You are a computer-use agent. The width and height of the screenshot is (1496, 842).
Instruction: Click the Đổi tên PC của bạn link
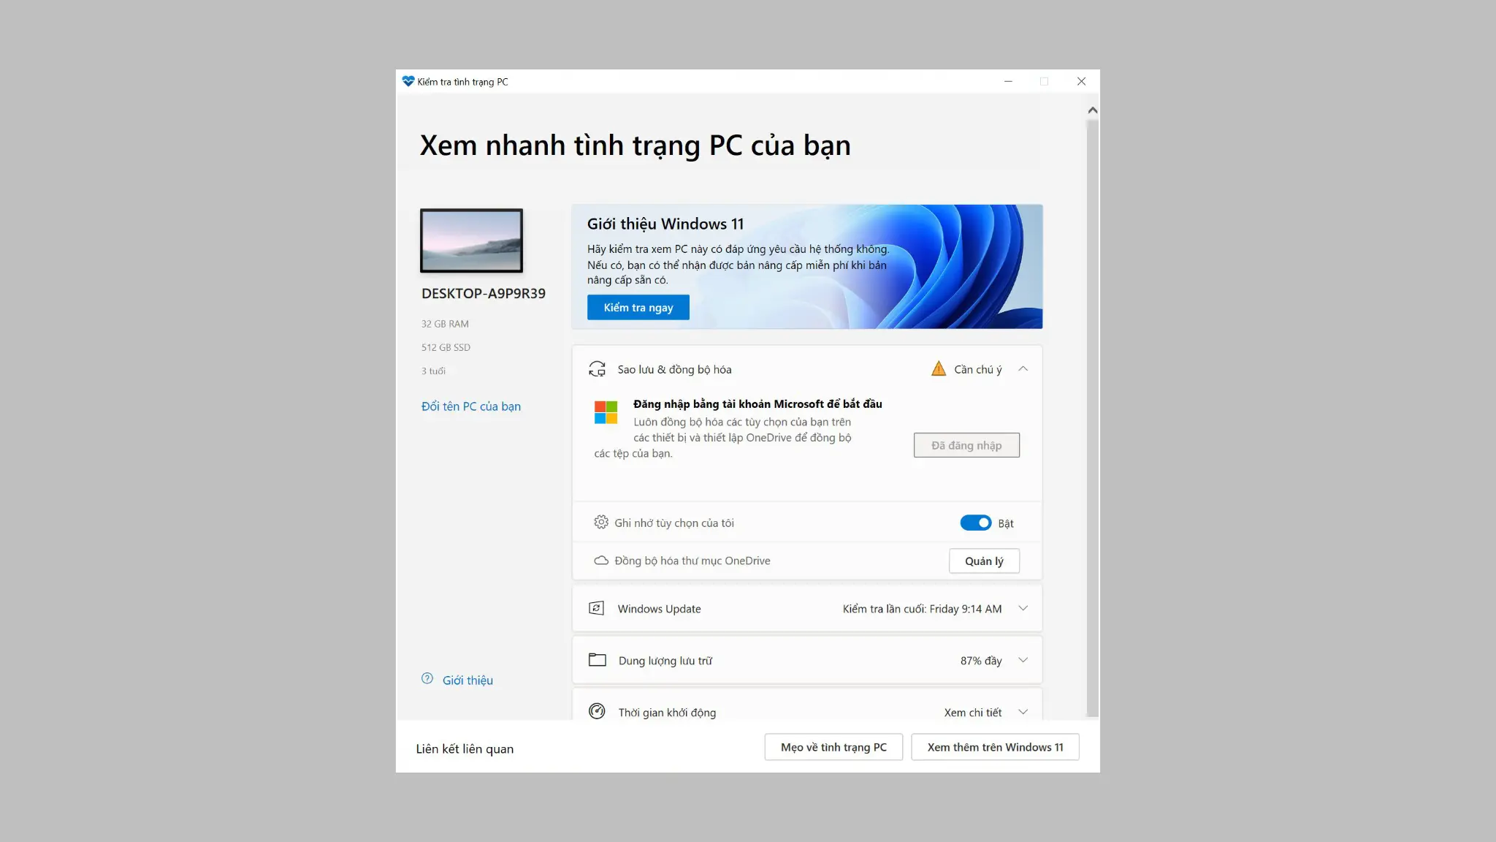pyautogui.click(x=471, y=406)
